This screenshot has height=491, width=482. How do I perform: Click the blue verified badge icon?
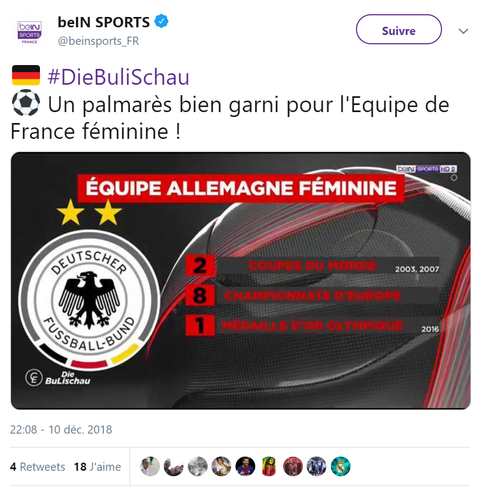pyautogui.click(x=162, y=21)
